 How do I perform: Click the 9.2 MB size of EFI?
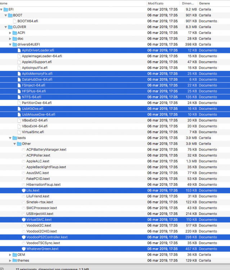point(191,9)
